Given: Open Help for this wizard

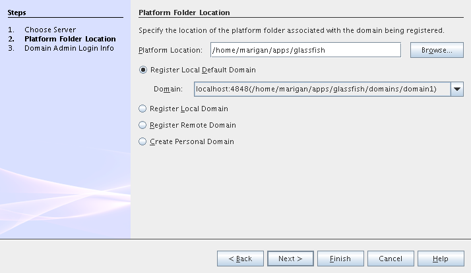Looking at the screenshot, I should point(441,259).
